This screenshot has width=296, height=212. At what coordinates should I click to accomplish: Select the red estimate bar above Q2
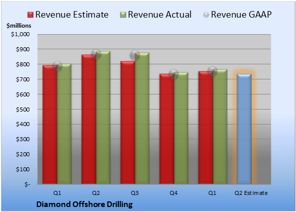[x=89, y=119]
